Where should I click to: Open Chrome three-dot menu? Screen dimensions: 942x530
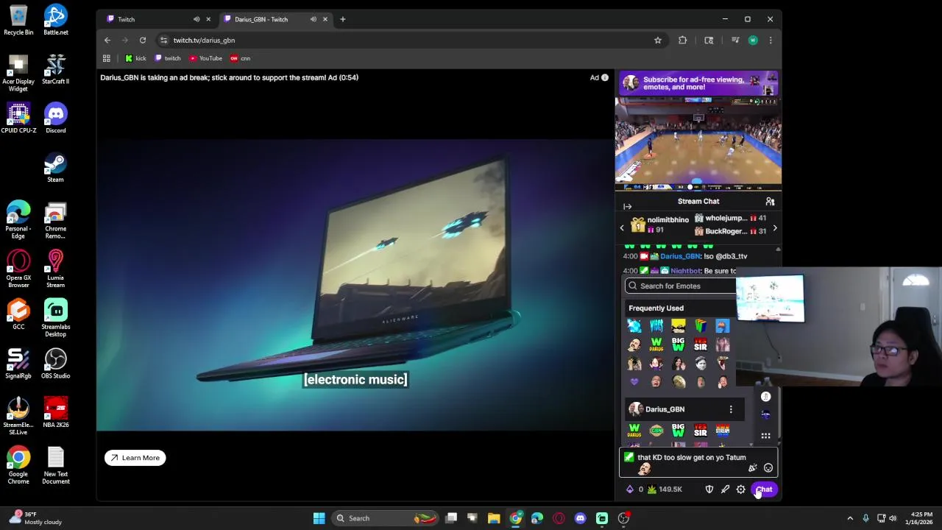pyautogui.click(x=771, y=40)
